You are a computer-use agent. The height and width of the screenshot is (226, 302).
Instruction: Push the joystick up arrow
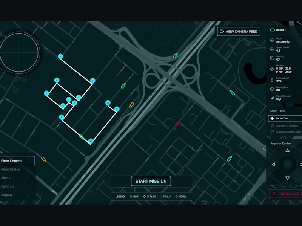(x=287, y=150)
